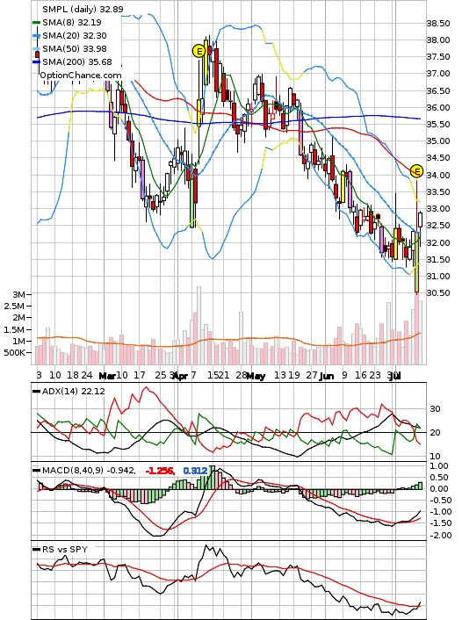Click the RS vs SPY legend marker
The height and width of the screenshot is (620, 462).
tap(36, 550)
